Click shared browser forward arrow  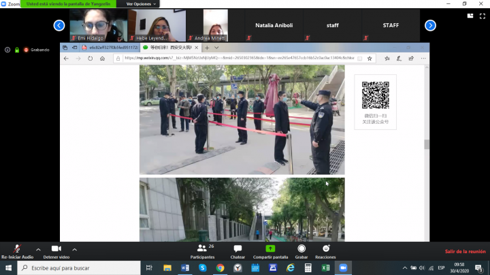[78, 59]
